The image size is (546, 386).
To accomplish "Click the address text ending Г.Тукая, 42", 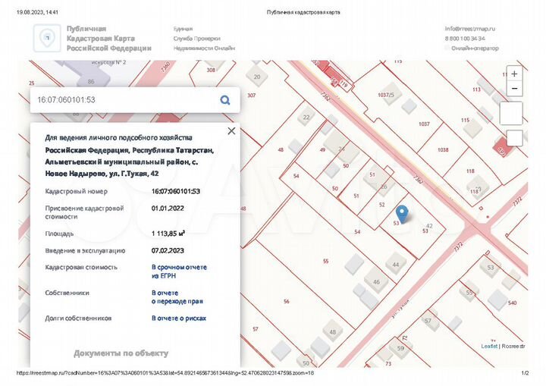I will click(x=130, y=162).
